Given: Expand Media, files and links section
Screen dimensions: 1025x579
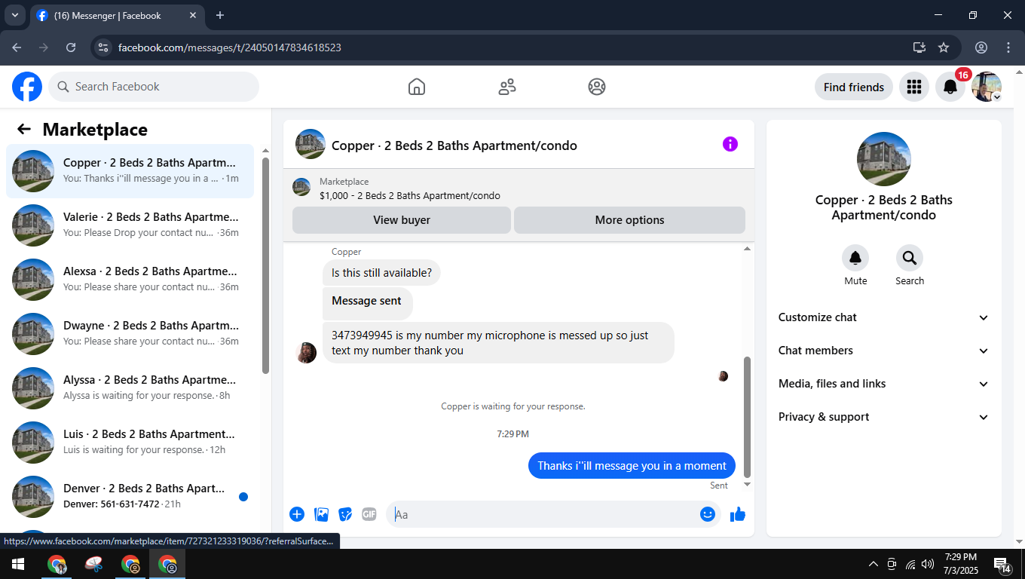Looking at the screenshot, I should [x=883, y=384].
